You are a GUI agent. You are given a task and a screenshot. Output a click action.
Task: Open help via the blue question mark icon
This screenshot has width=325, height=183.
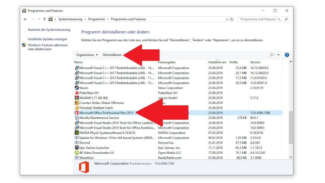287,55
